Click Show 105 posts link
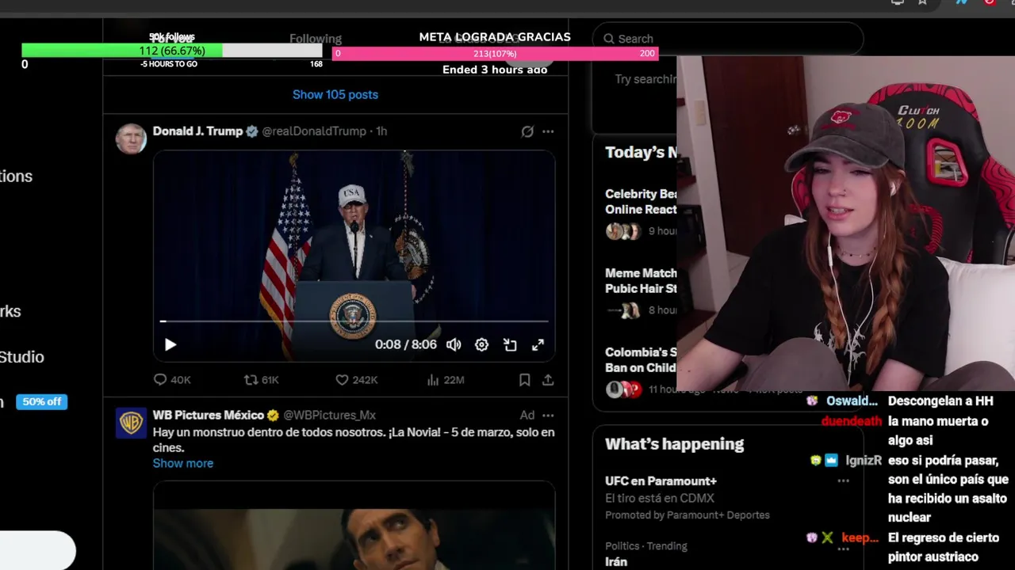 [335, 94]
